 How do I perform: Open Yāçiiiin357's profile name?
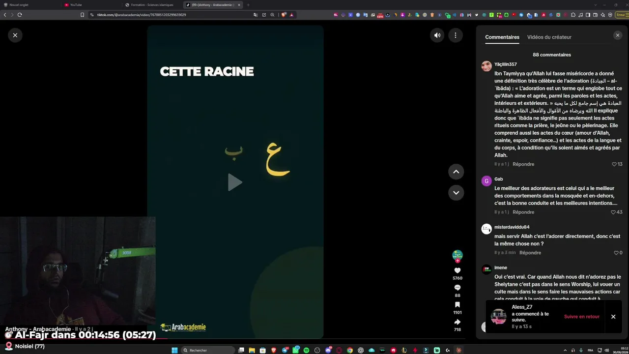pos(506,64)
